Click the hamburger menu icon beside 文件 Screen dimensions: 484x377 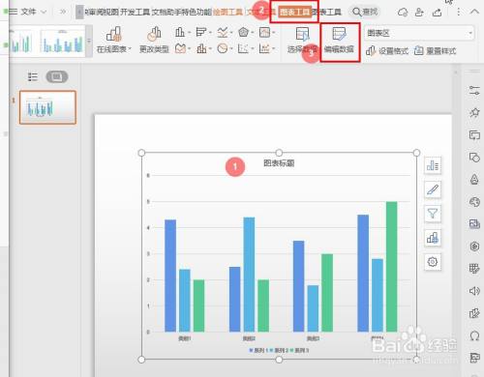(13, 12)
